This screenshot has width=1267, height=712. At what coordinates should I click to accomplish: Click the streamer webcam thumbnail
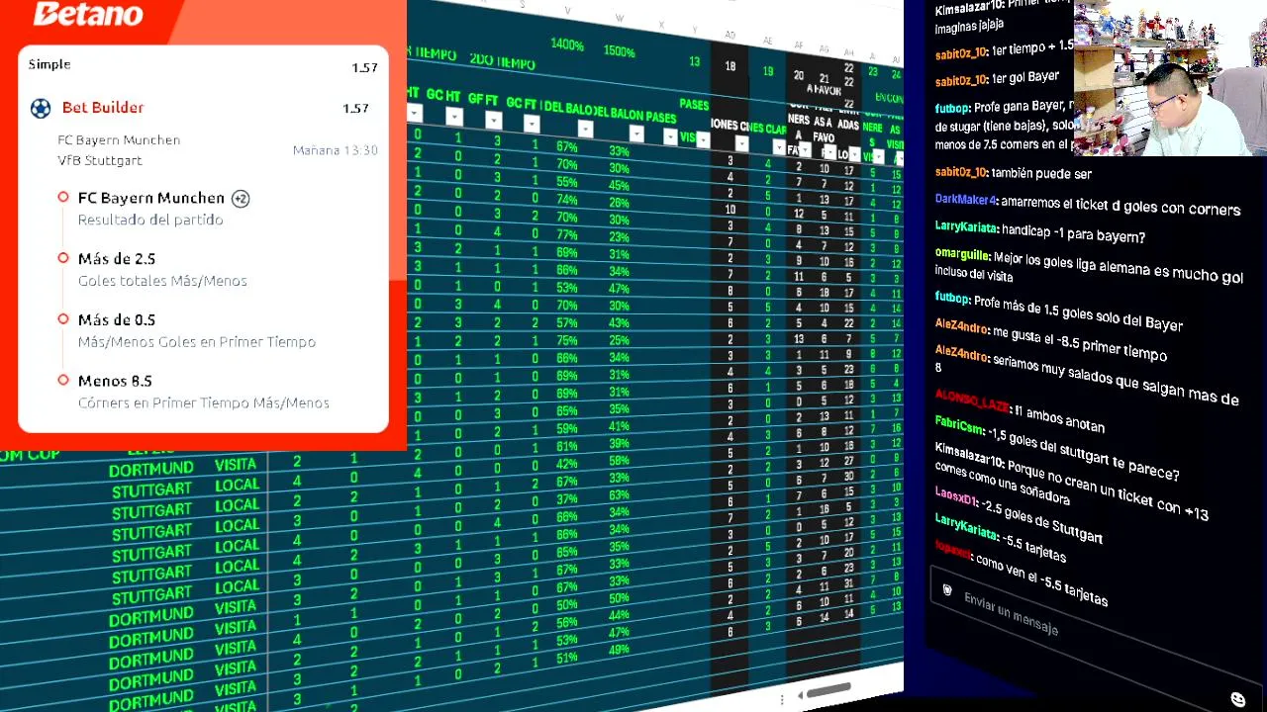click(1170, 78)
